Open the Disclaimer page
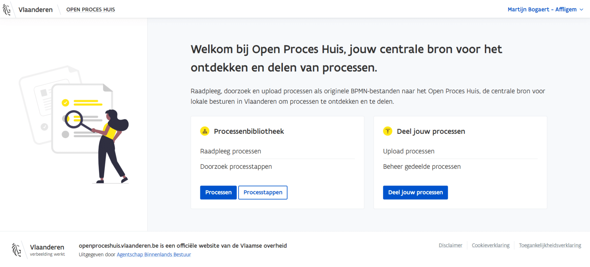The width and height of the screenshot is (590, 267). (x=450, y=245)
